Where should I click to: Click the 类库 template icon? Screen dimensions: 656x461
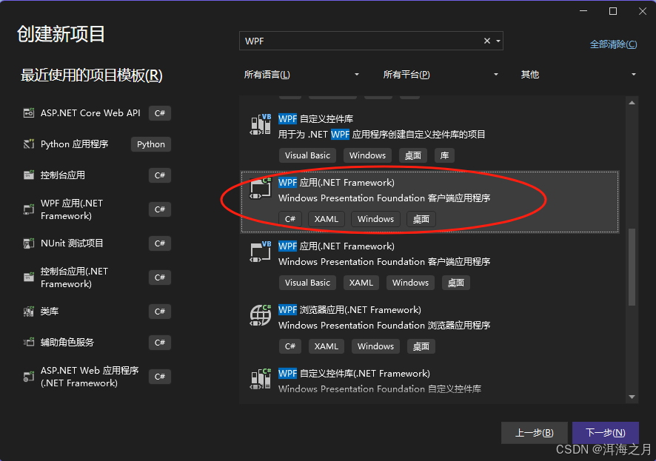point(28,312)
